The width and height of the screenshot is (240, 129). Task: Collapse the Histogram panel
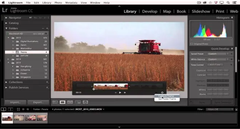click(232, 18)
